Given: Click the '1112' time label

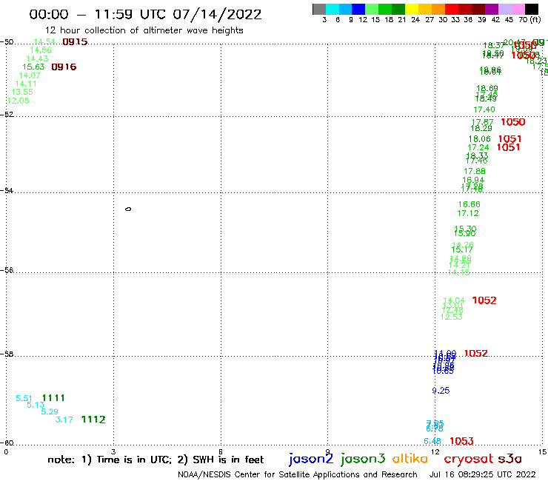Looking at the screenshot, I should pos(93,420).
